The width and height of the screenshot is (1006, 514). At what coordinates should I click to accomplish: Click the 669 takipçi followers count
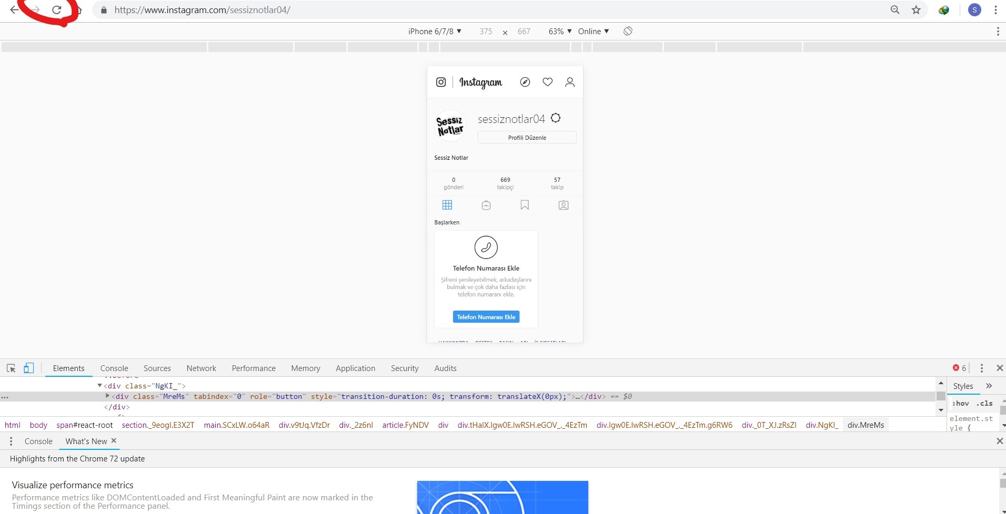505,183
